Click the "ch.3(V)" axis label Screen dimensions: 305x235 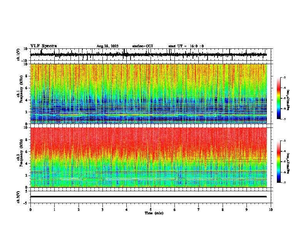point(18,197)
